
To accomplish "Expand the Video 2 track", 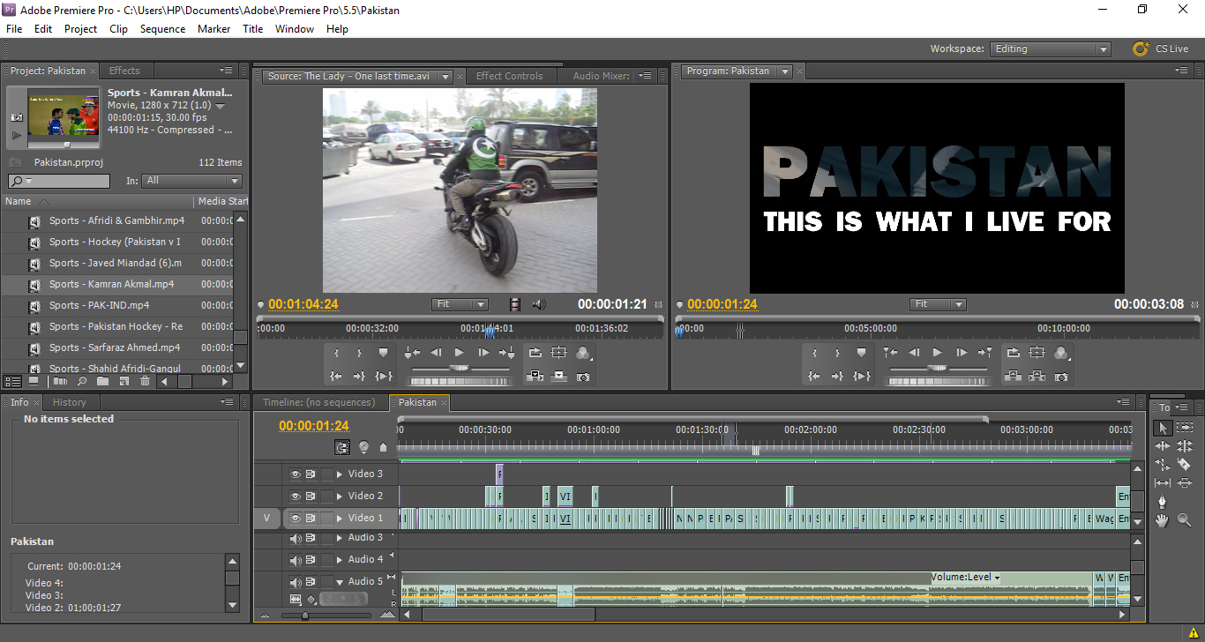I will tap(340, 496).
